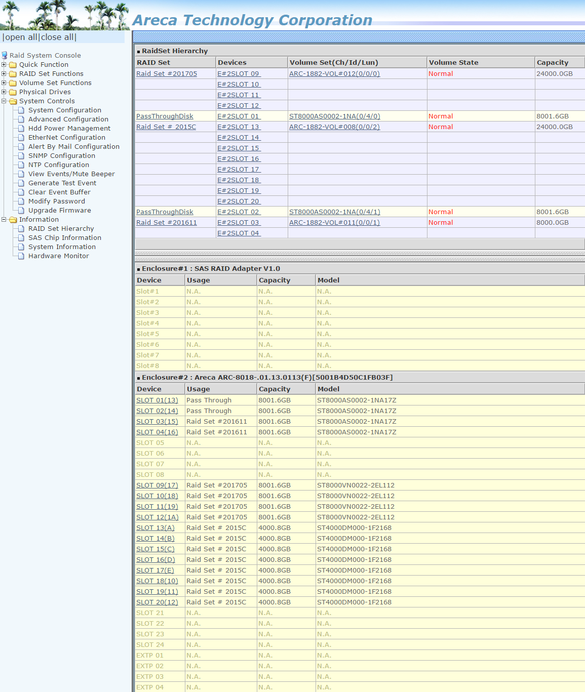Screen dimensions: 585x692
Task: Expand the RAID Set Functions tree node
Action: [x=4, y=74]
